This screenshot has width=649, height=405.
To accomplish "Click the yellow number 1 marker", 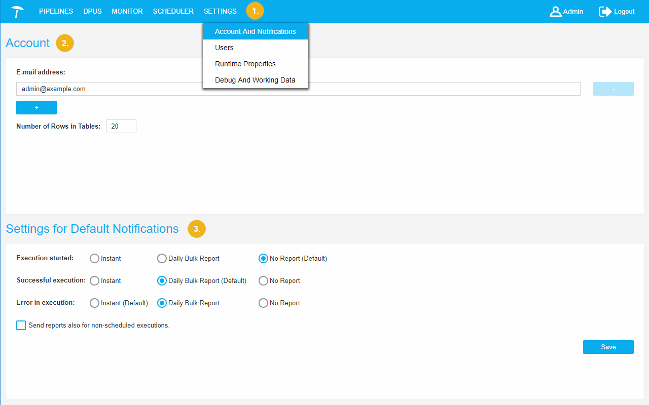I will 255,11.
